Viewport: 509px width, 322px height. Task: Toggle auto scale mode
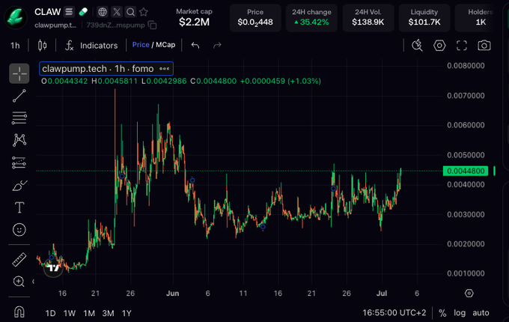[x=481, y=313]
